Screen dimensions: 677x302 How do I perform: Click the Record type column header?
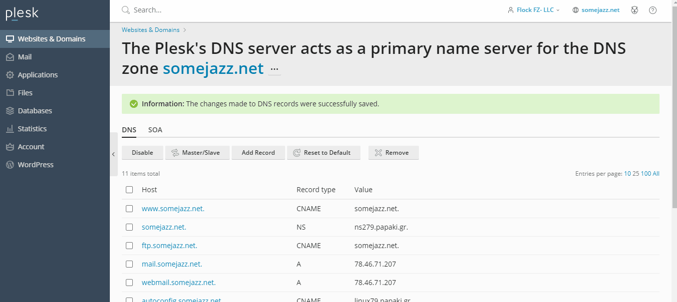pos(316,190)
